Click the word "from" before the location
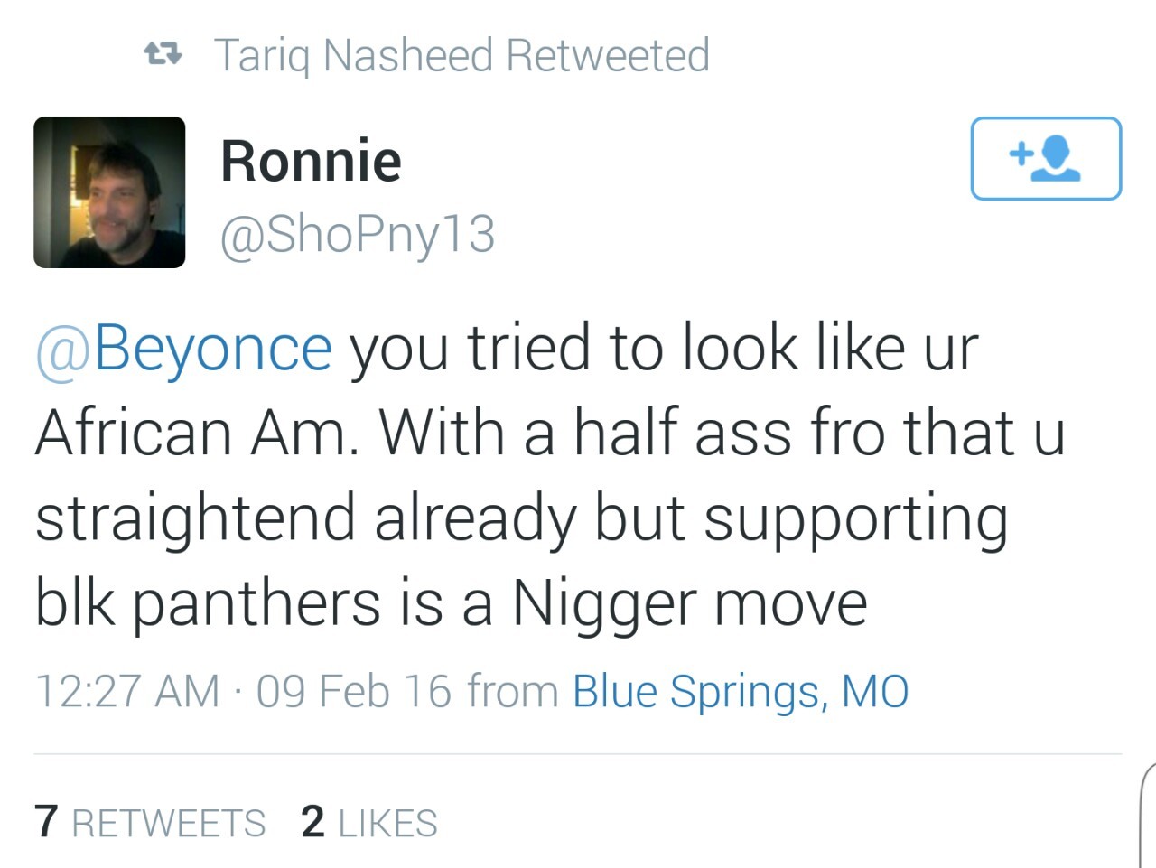 coord(512,691)
